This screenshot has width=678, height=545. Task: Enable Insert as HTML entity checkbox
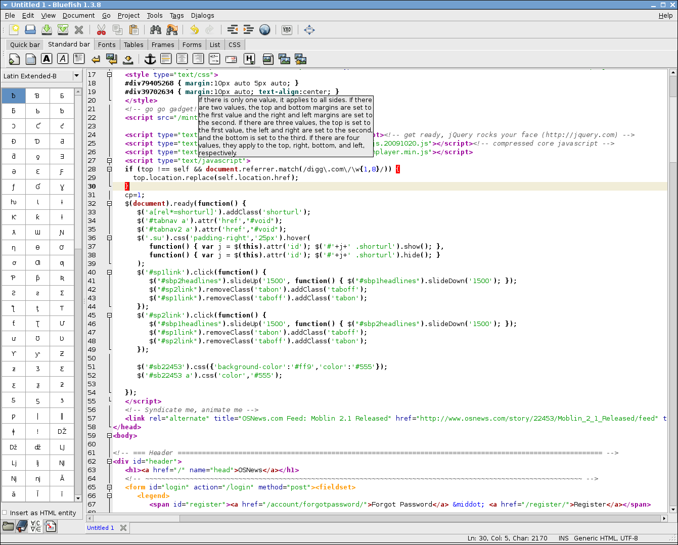point(5,513)
